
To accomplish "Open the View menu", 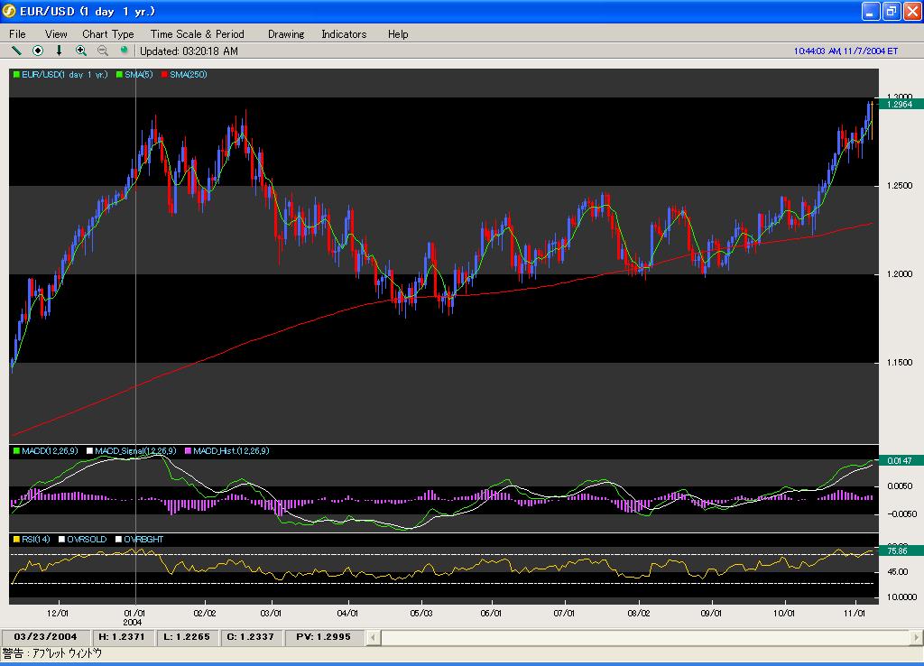I will (x=56, y=34).
